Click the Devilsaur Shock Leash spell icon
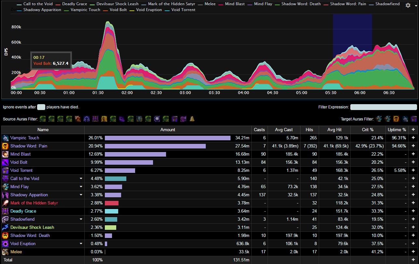The image size is (419, 264). click(5, 228)
